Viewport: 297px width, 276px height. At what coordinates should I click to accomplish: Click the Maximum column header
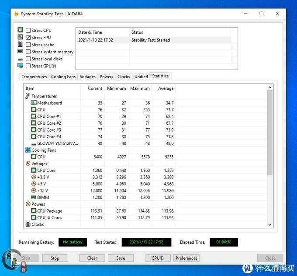[x=140, y=88]
